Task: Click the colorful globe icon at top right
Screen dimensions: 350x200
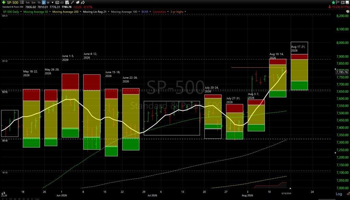Action: point(348,11)
